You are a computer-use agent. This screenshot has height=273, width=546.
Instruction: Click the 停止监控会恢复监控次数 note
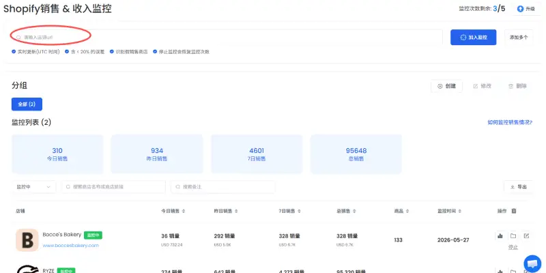[x=181, y=52]
